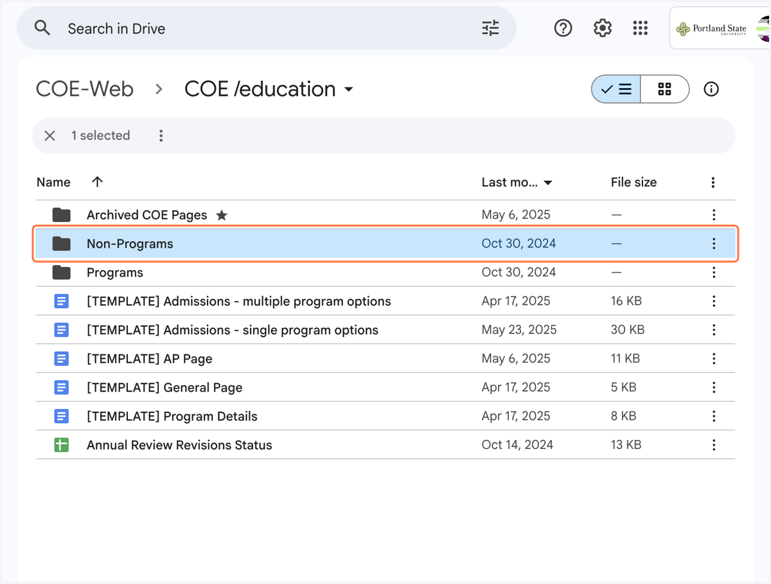
Task: More actions for TEMPLATE General Page
Action: click(x=713, y=388)
